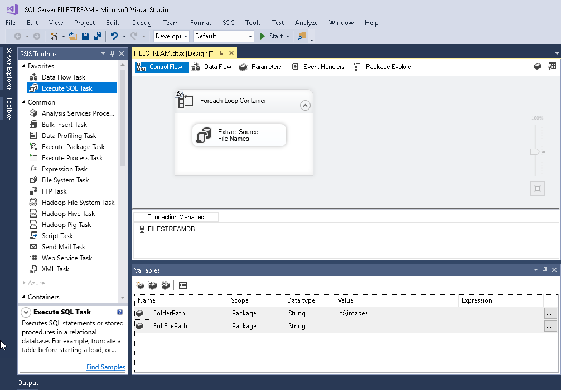The width and height of the screenshot is (561, 390).
Task: Click the Add Variable icon in Variables panel
Action: pos(141,285)
